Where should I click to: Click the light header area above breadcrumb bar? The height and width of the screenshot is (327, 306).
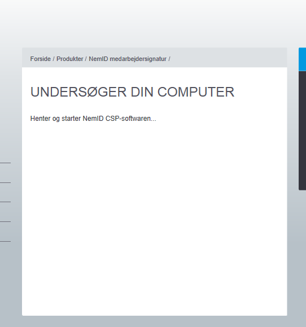[153, 23]
